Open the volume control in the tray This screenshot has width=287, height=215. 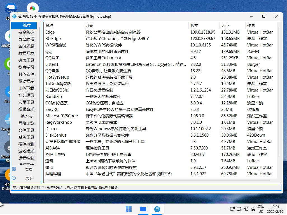[246, 209]
